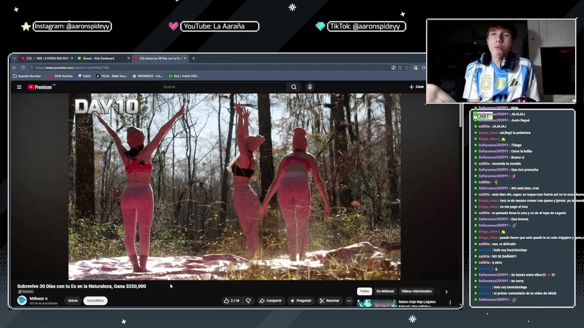Screen dimensions: 584x328
Task: Click chat message 'Justo llegué'
Action: click(521, 120)
